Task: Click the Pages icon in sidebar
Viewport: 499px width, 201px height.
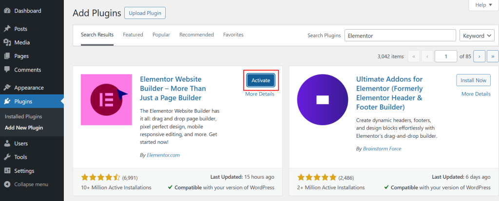Action: click(x=7, y=56)
